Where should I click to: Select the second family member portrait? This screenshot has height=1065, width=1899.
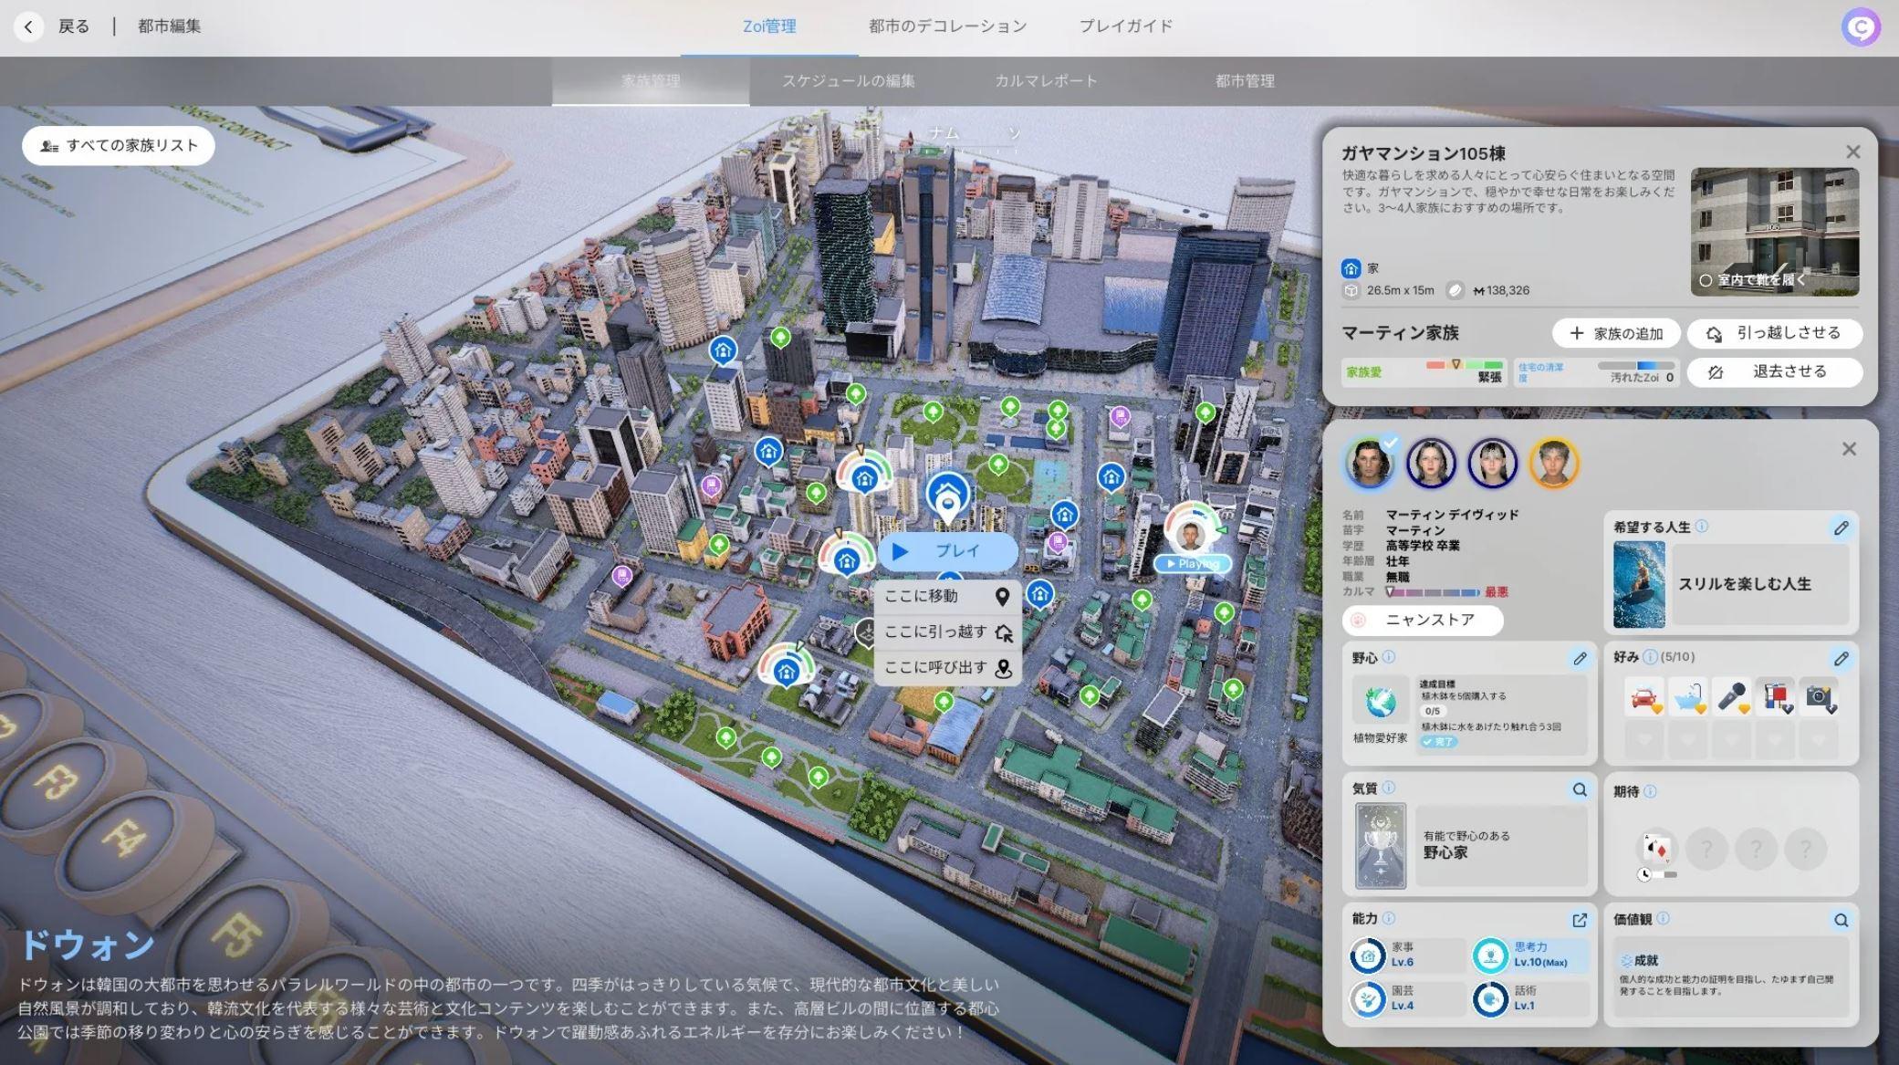(x=1431, y=463)
